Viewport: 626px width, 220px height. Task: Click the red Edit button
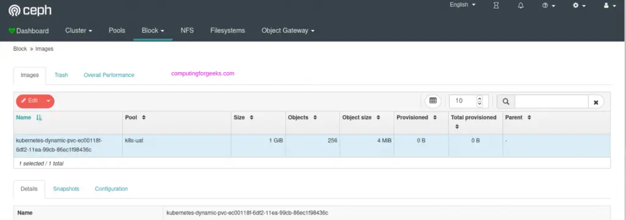pyautogui.click(x=29, y=101)
